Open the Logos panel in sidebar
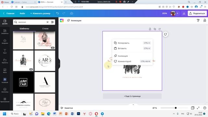Image resolution: width=208 pixels, height=117 pixels. pos(5,90)
